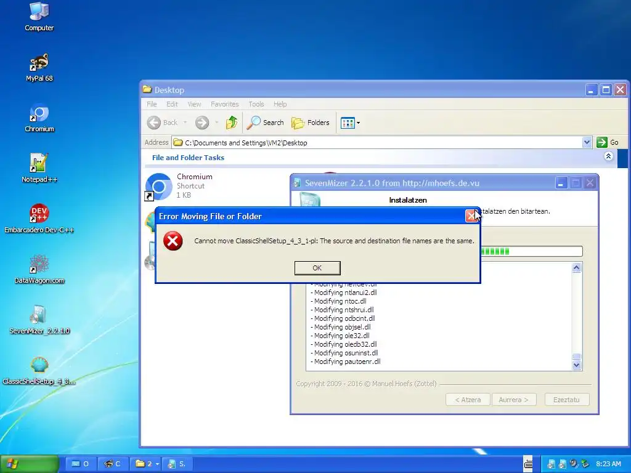Open the File menu
Viewport: 631px width, 473px height.
click(x=152, y=104)
